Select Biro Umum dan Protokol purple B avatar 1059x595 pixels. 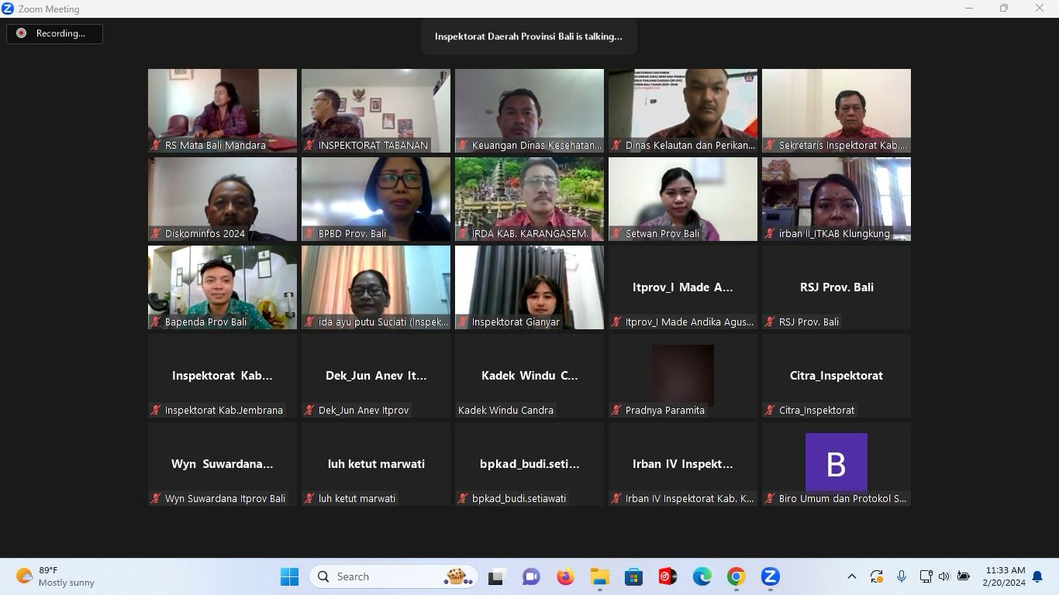(836, 463)
